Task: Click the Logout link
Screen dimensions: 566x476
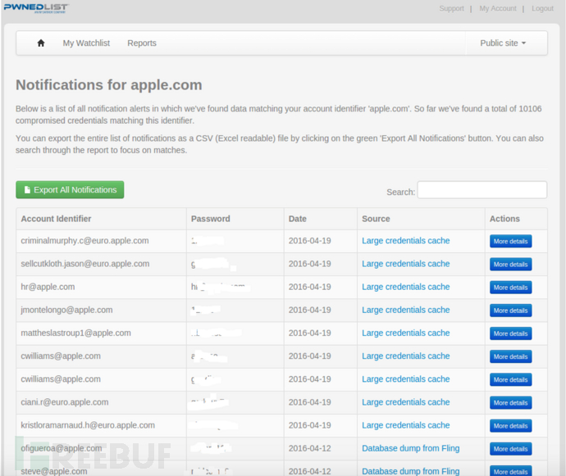Action: [x=542, y=8]
